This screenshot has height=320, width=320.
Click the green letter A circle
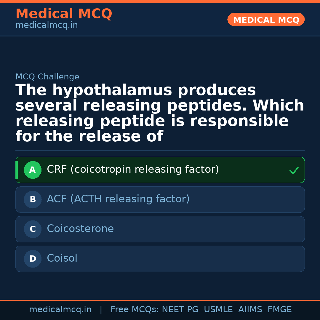[33, 170]
